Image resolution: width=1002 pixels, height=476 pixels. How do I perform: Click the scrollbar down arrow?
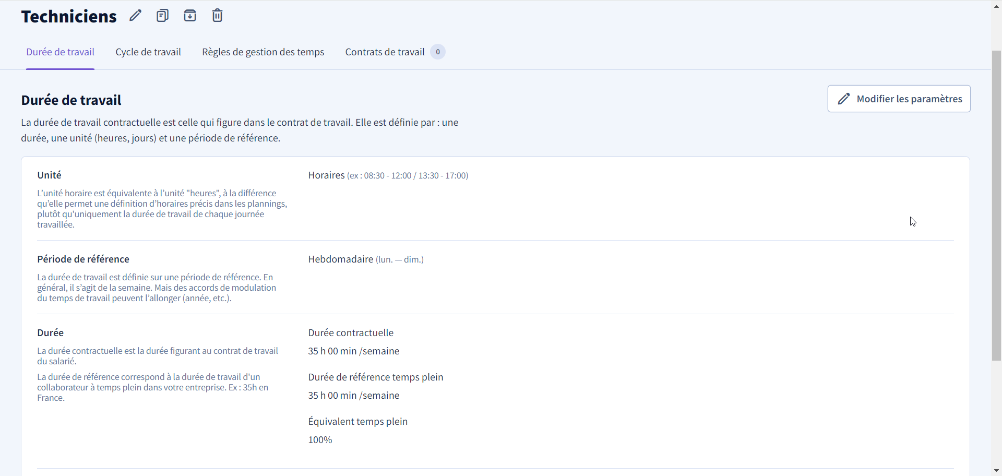coord(996,471)
